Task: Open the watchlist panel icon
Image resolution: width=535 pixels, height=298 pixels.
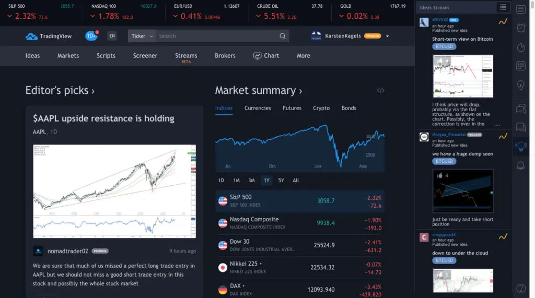Action: [x=520, y=9]
